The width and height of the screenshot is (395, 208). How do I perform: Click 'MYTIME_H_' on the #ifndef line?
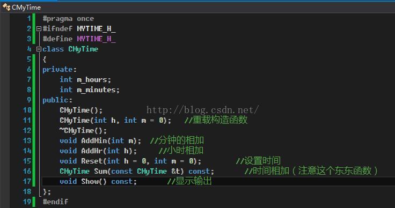(96, 28)
